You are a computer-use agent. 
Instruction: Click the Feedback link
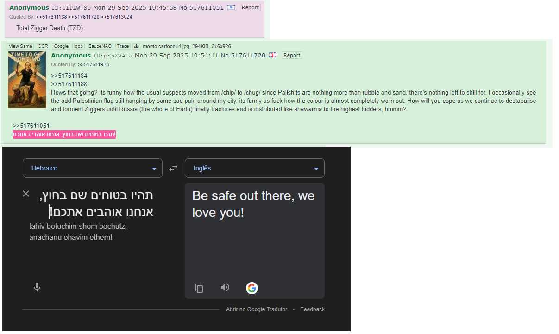(313, 309)
